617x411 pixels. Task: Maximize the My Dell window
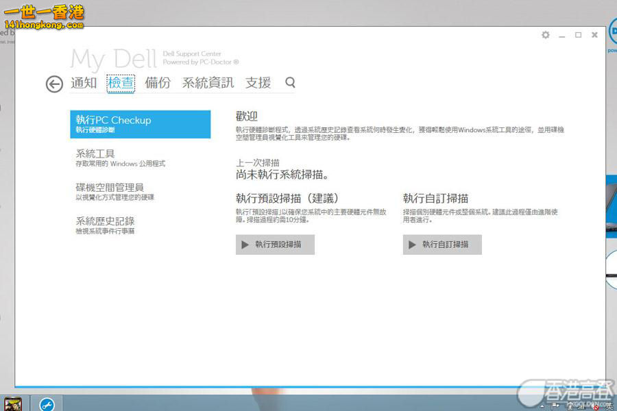pos(578,35)
